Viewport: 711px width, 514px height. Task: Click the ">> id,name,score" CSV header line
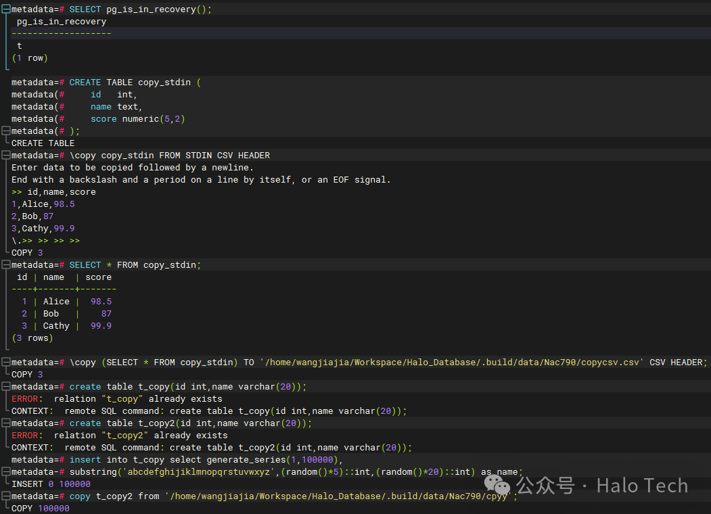coord(53,192)
